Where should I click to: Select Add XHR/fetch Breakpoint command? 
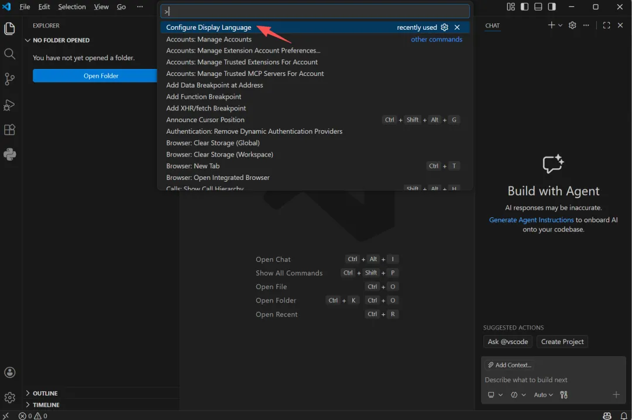tap(315, 108)
